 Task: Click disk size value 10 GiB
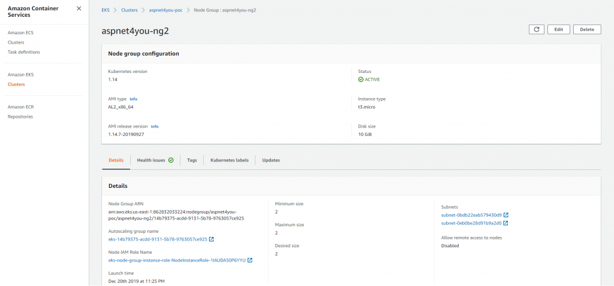365,134
